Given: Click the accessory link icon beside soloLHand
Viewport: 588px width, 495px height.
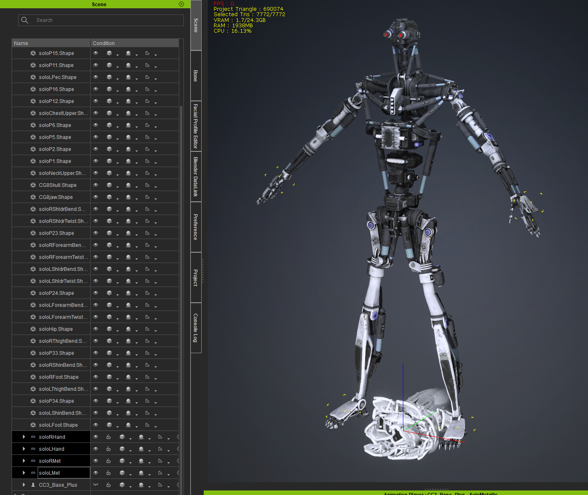Looking at the screenshot, I should click(33, 449).
